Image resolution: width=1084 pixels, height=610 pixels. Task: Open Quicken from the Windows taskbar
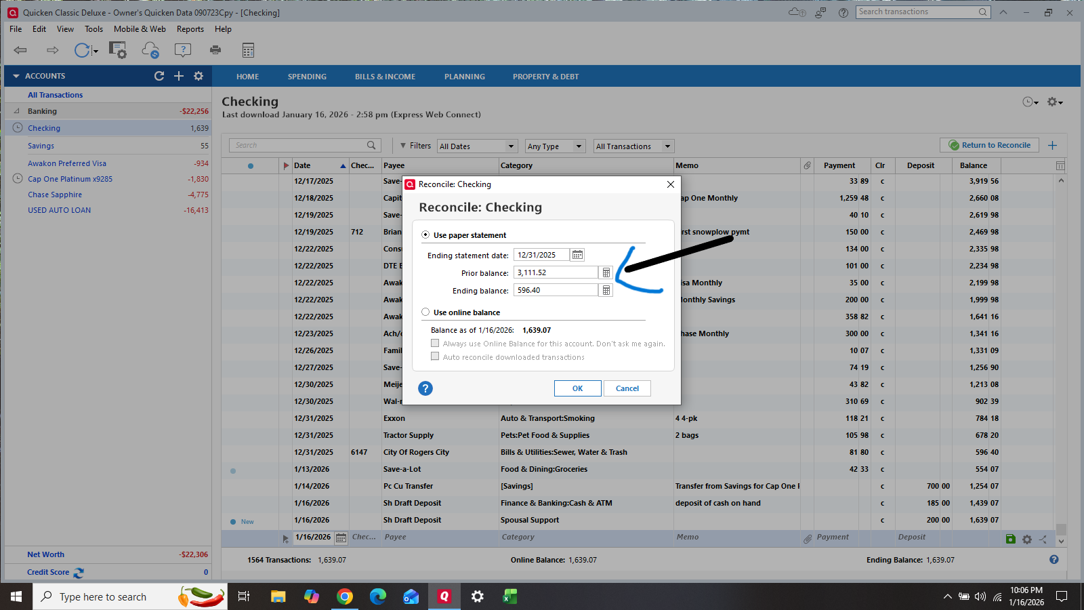(444, 596)
